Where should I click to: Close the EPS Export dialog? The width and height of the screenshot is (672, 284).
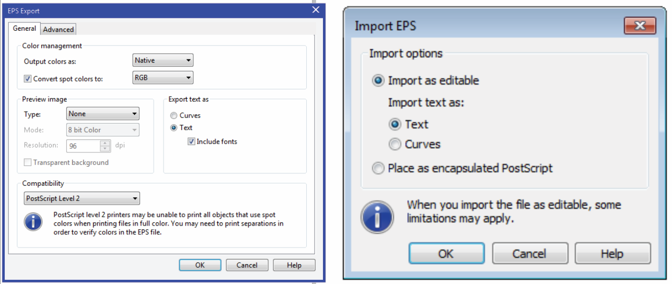tap(315, 10)
